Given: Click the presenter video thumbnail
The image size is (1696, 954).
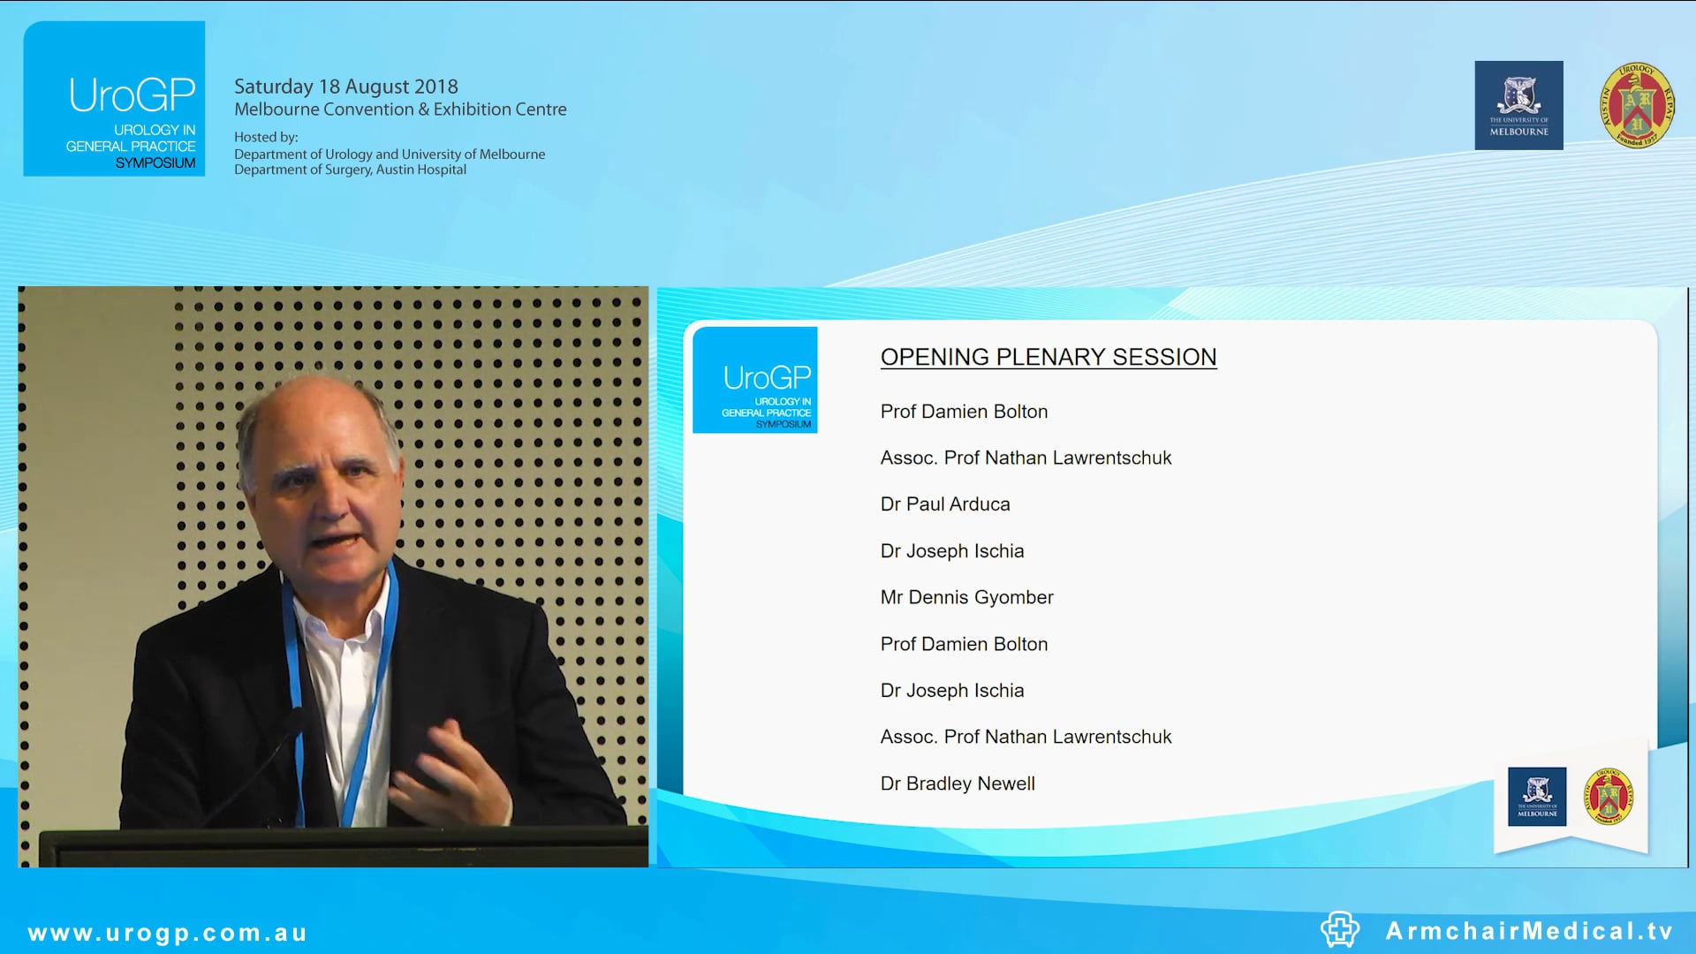Looking at the screenshot, I should [x=334, y=574].
